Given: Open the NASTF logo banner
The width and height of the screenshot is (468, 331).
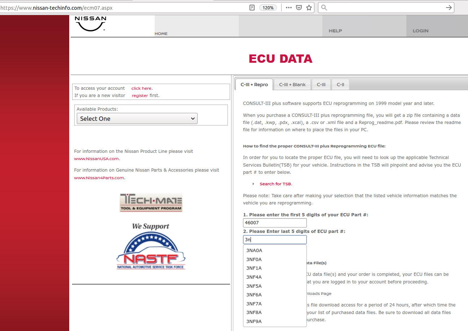Looking at the screenshot, I should click(x=151, y=251).
